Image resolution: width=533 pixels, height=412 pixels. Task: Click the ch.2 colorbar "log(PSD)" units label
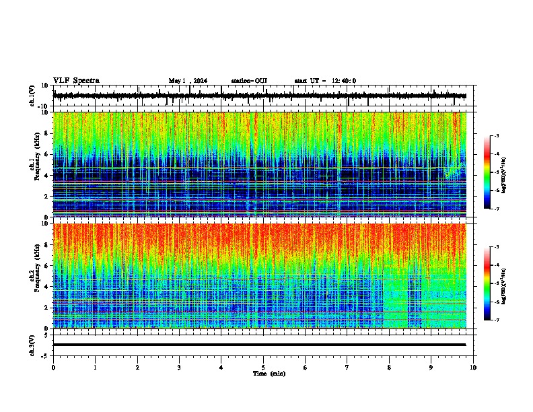click(x=503, y=286)
